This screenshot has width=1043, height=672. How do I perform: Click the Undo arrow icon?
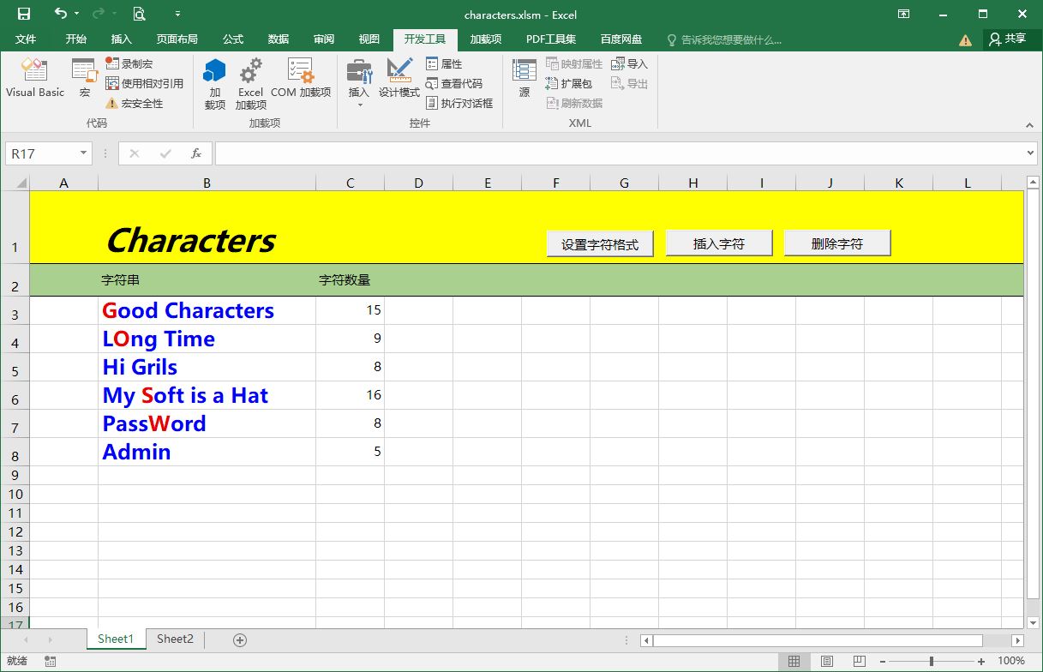(60, 14)
